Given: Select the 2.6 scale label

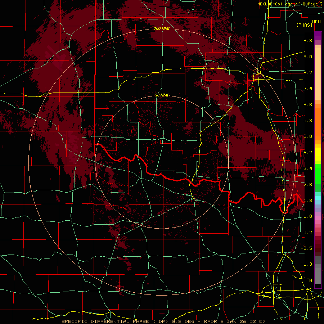Looking at the screenshot, I should tap(308, 184).
